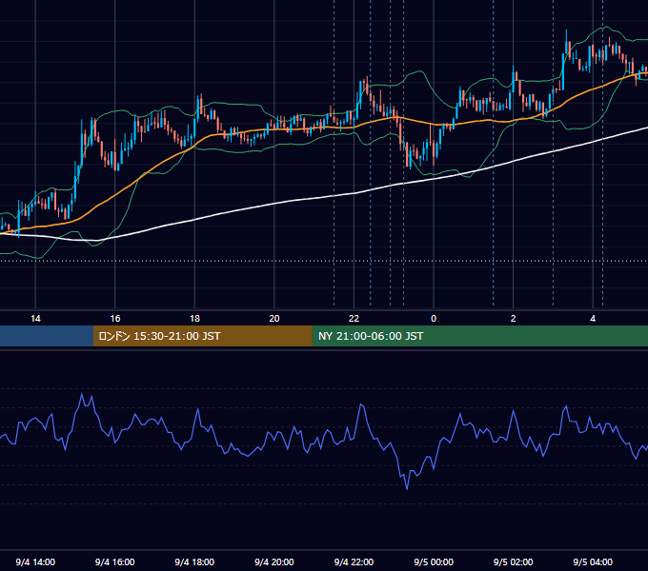Click the 9/4 14:00 date label

[x=35, y=561]
